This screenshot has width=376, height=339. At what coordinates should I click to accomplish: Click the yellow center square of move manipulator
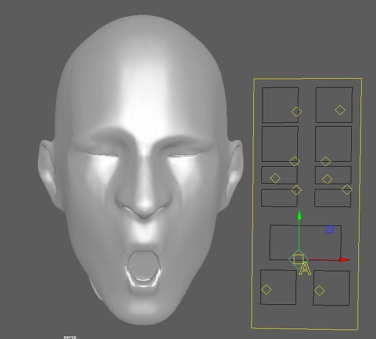click(x=298, y=260)
